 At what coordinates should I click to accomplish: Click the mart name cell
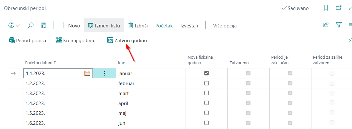151,93
